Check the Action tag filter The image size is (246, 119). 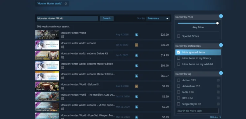coord(179,80)
